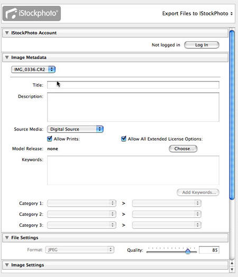Open the IMG_0336.CR2 file selector
The height and width of the screenshot is (277, 238).
pos(33,69)
